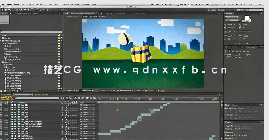The width and height of the screenshot is (269, 140).
Task: Expand layer 31 properties in timeline
Action: [x=10, y=107]
